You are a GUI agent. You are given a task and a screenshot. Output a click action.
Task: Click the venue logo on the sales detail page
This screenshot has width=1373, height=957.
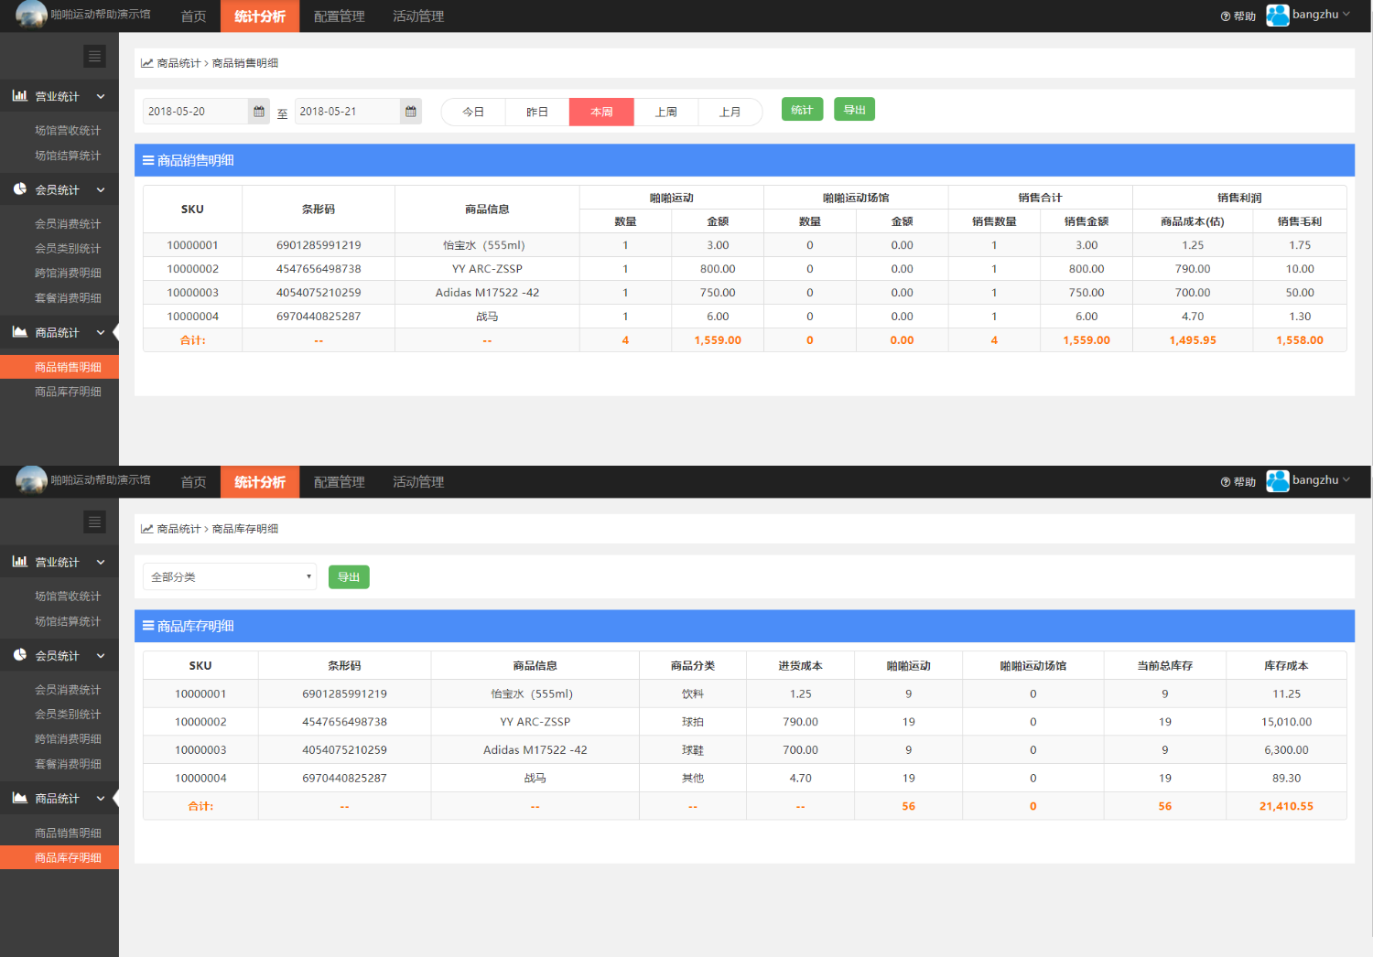click(x=32, y=15)
